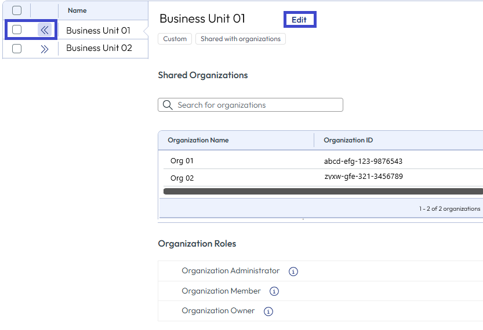Show info for Organization Owner role
This screenshot has height=330, width=483.
click(x=268, y=311)
